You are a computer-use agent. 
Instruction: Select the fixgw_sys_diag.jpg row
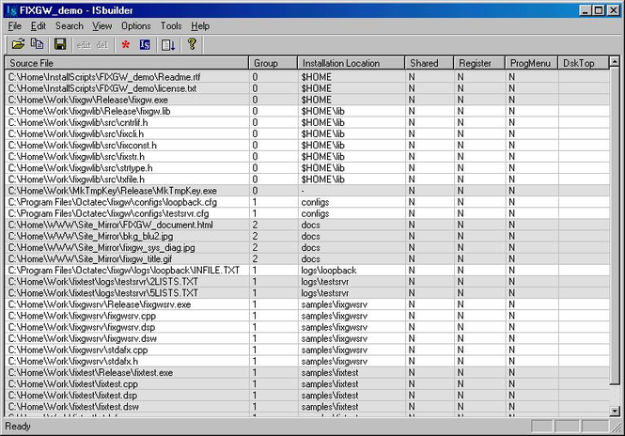pos(307,247)
